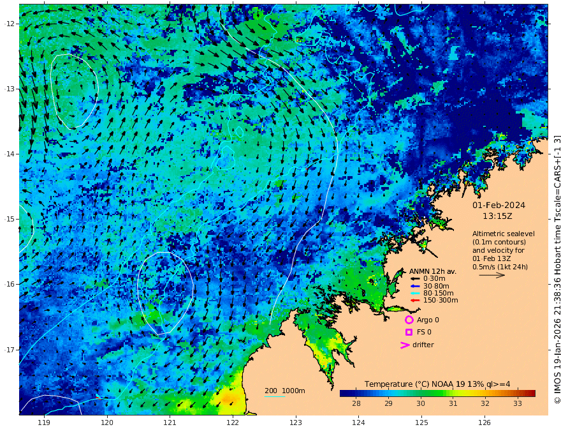Click the '150-300m' depth label

441,301
